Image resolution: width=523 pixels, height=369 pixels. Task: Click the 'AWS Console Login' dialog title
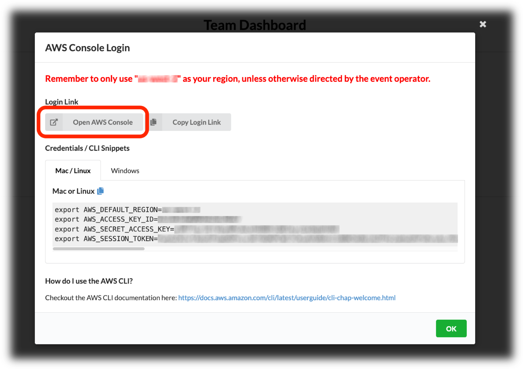pyautogui.click(x=88, y=48)
